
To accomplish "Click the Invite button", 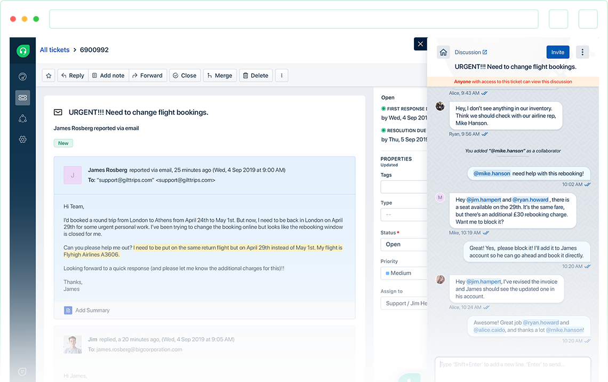I will click(x=557, y=52).
